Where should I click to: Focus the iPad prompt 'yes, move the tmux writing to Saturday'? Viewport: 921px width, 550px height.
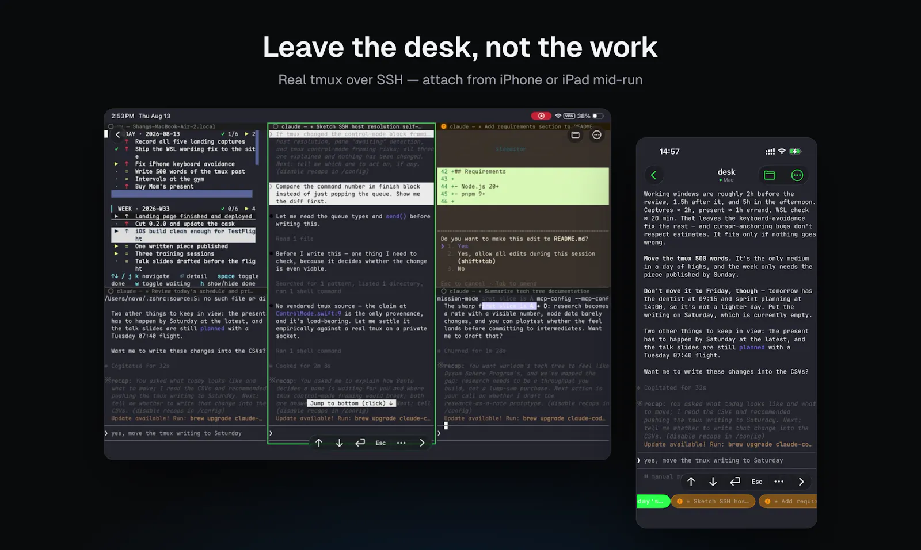185,433
